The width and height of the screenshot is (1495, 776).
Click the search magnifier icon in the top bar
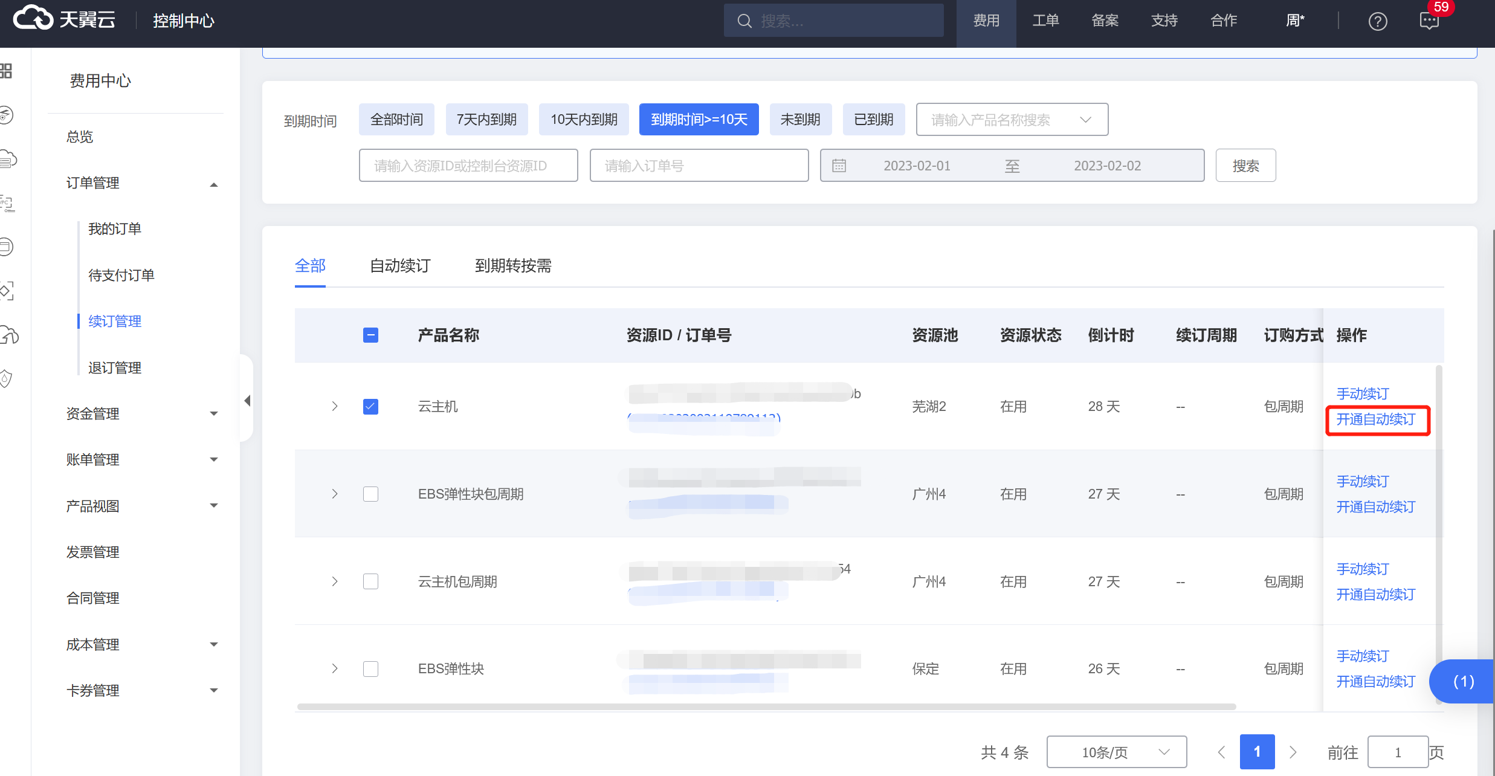pos(744,21)
